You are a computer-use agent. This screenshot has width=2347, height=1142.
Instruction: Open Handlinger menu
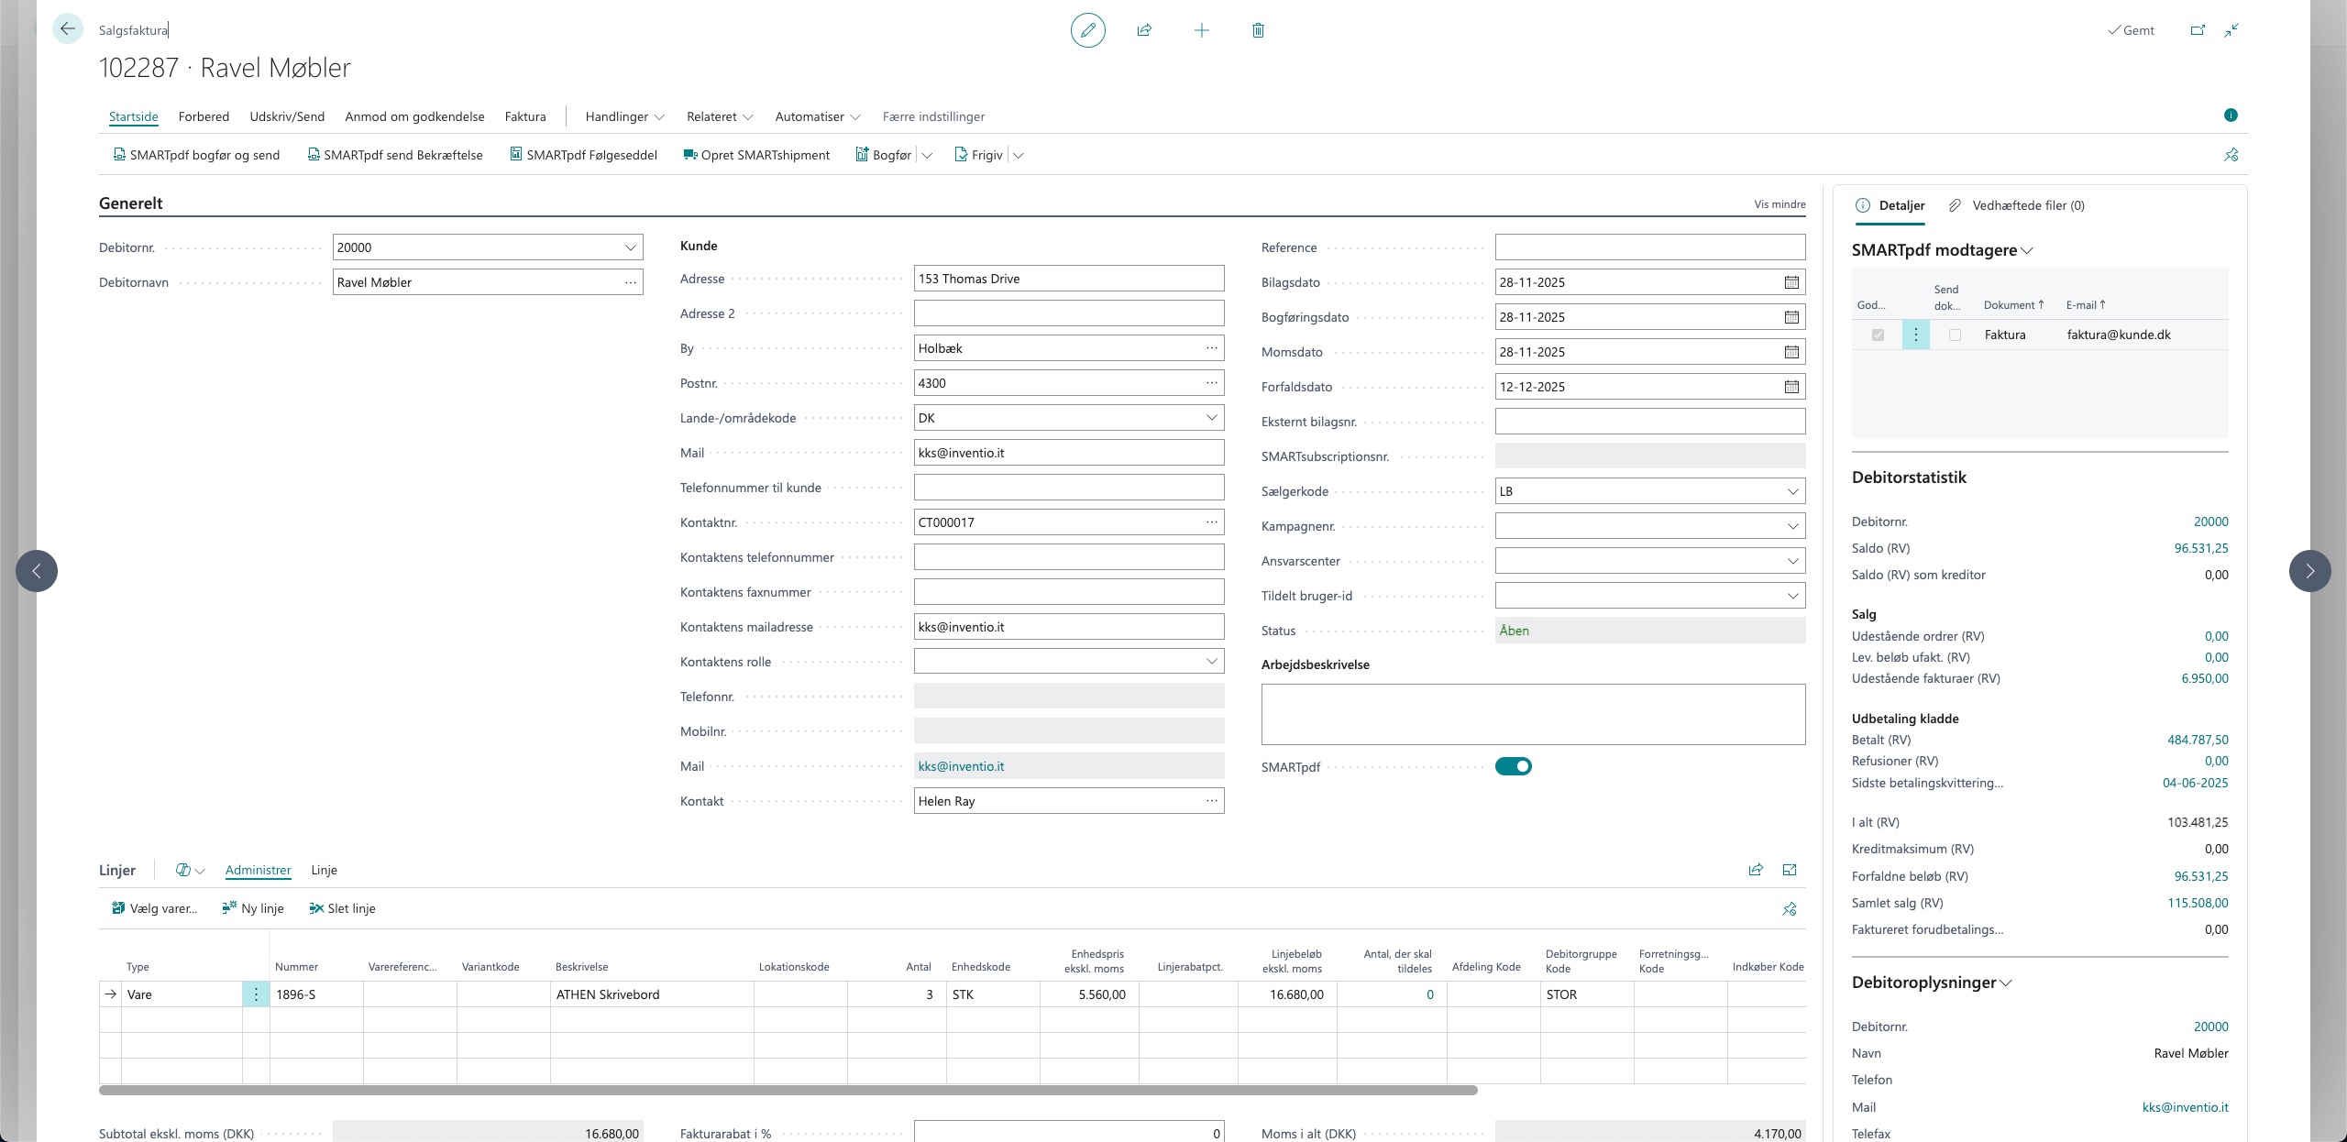pos(624,116)
